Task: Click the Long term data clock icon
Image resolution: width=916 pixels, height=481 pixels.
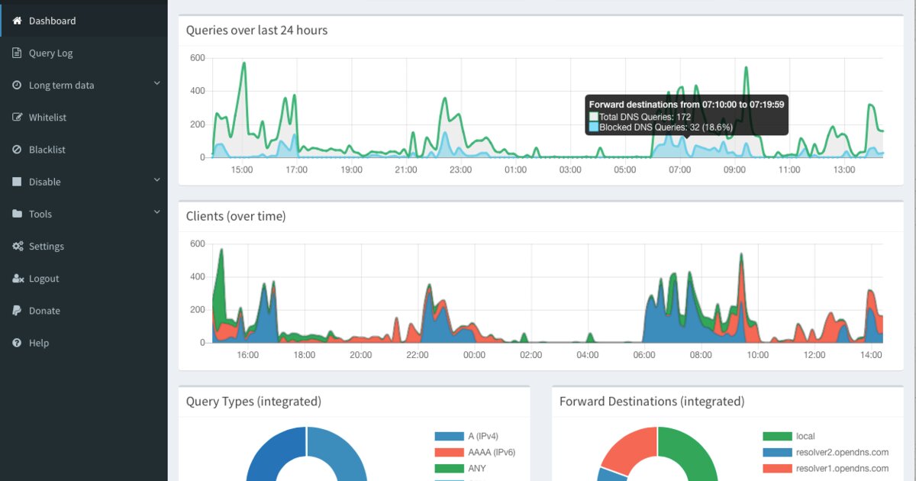Action: tap(17, 85)
